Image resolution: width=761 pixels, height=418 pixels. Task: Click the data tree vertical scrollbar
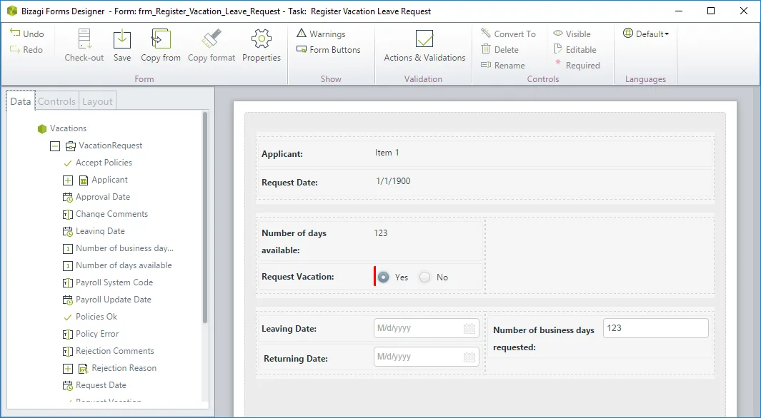coord(205,218)
